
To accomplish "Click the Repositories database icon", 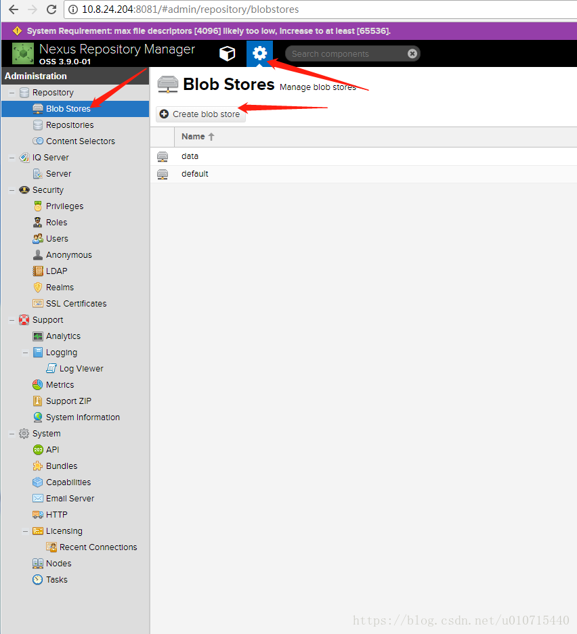I will [38, 125].
